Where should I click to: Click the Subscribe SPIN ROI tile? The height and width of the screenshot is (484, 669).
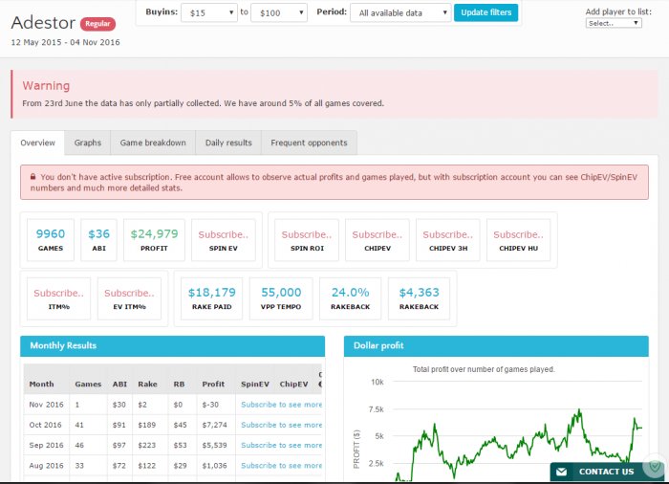[307, 240]
